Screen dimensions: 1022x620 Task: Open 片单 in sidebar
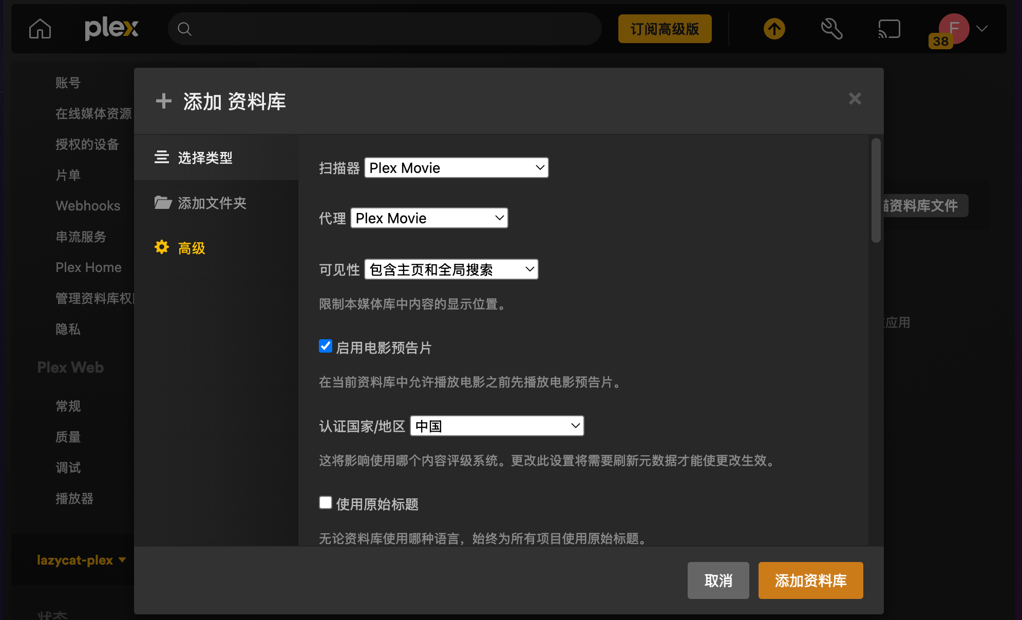pyautogui.click(x=68, y=175)
